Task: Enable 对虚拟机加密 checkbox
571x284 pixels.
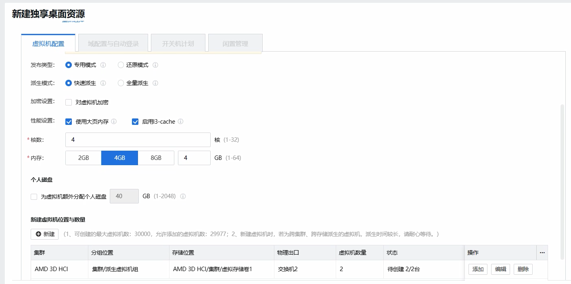Action: tap(69, 102)
